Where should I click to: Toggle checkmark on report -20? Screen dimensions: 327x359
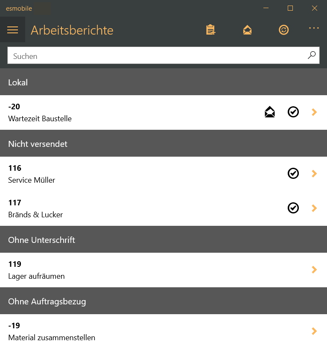tap(293, 112)
